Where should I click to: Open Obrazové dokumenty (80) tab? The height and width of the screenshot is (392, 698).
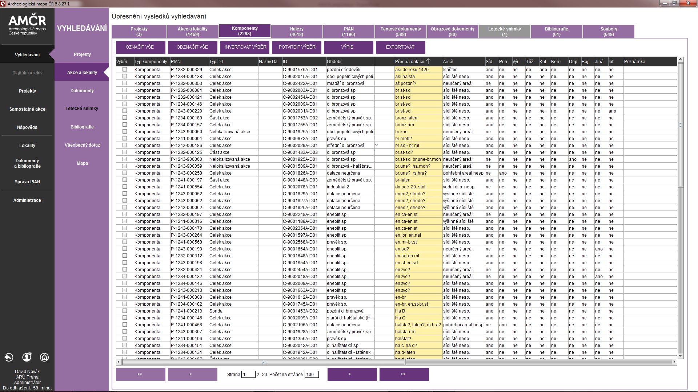coord(453,32)
